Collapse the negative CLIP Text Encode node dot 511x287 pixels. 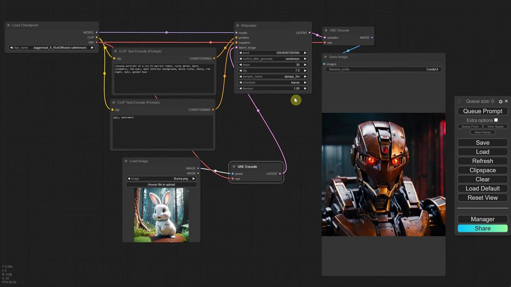click(114, 102)
